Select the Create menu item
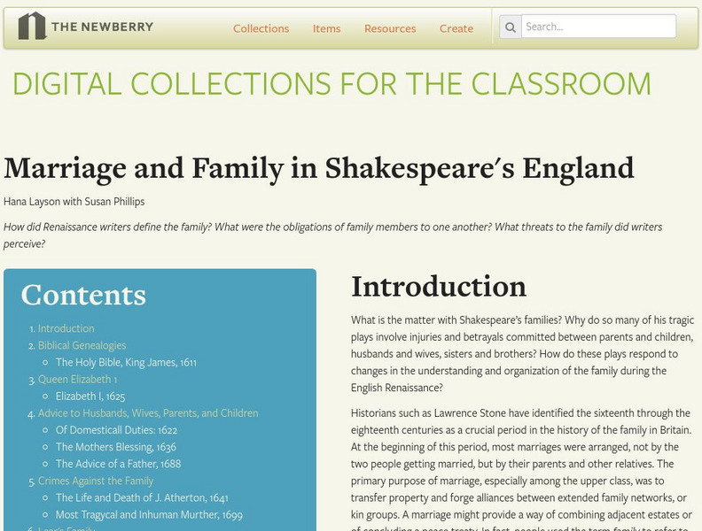The height and width of the screenshot is (531, 702). tap(456, 28)
